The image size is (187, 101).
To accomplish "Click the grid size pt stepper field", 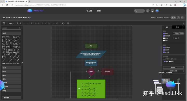I will point(176,34).
